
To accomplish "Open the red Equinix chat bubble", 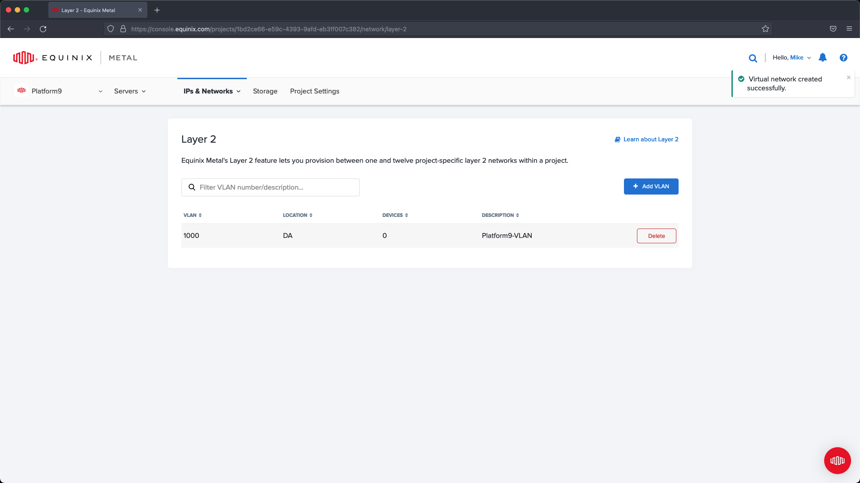I will [837, 461].
